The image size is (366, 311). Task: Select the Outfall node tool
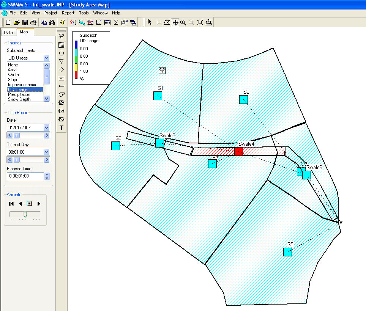pyautogui.click(x=61, y=61)
